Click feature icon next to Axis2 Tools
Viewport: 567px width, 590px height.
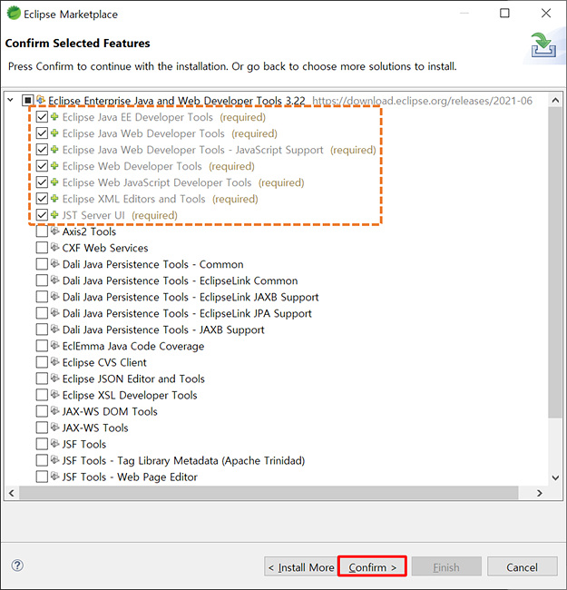click(55, 231)
